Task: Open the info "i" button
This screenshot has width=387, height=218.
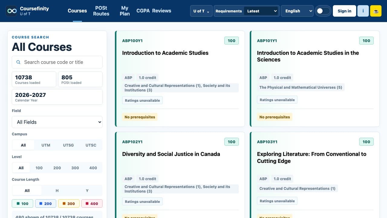Action: pos(363,11)
